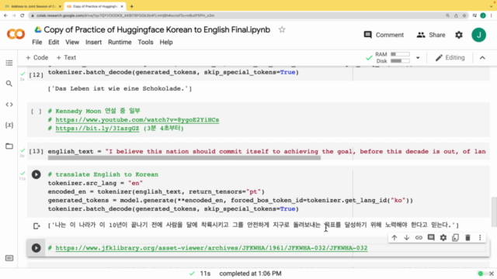Open the Runtime menu
This screenshot has height=279, width=497.
[120, 43]
